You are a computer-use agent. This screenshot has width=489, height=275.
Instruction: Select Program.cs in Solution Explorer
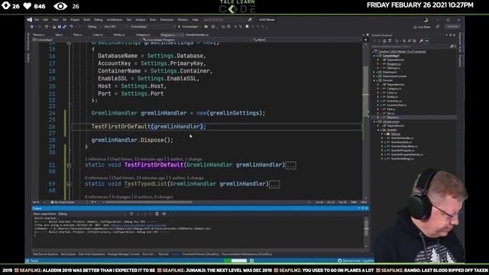pyautogui.click(x=394, y=64)
